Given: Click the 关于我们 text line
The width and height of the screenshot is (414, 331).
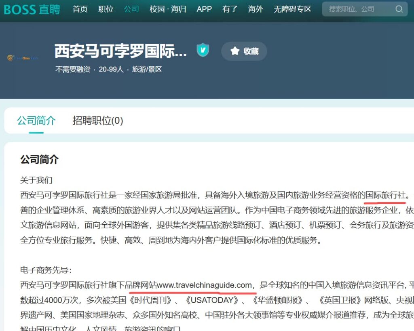Looking at the screenshot, I should (36, 180).
